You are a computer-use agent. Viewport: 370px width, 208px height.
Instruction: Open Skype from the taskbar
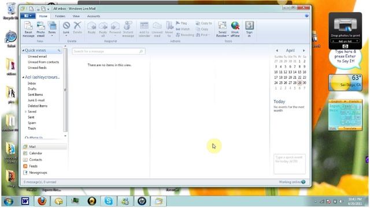(108, 201)
